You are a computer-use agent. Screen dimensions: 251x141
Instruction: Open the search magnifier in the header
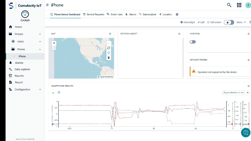point(229,5)
